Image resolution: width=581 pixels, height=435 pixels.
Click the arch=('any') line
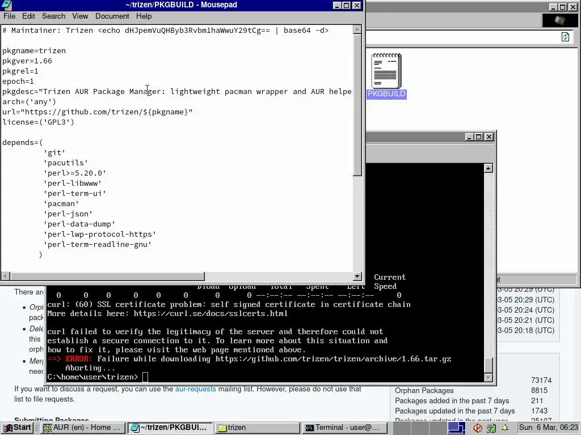tap(30, 102)
